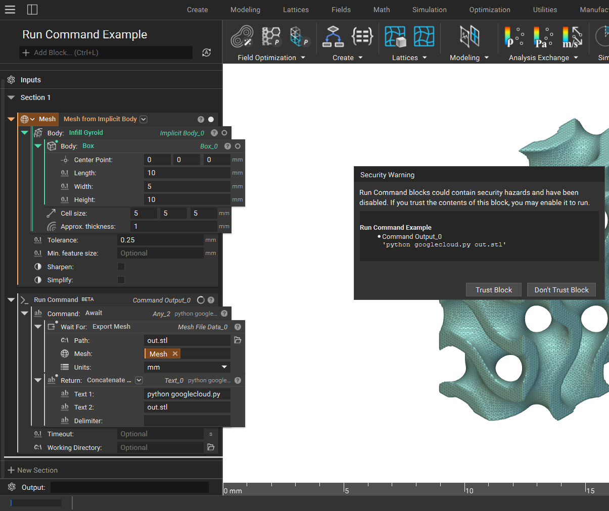Click the annotate icon beside Add Block field
609x511 pixels.
[x=206, y=53]
